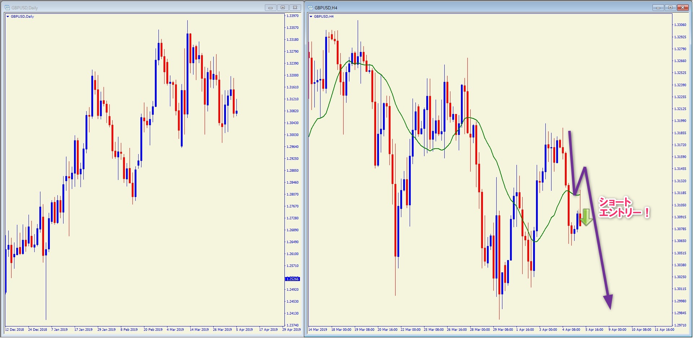The image size is (693, 338).
Task: Click the 3 Apr 00:00 time on the H4 axis
Action: [548, 330]
